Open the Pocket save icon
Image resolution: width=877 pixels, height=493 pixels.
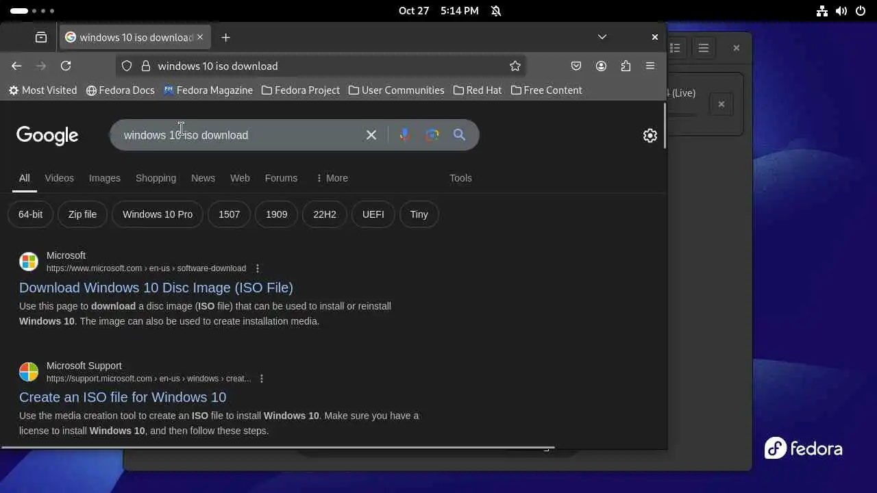click(576, 66)
